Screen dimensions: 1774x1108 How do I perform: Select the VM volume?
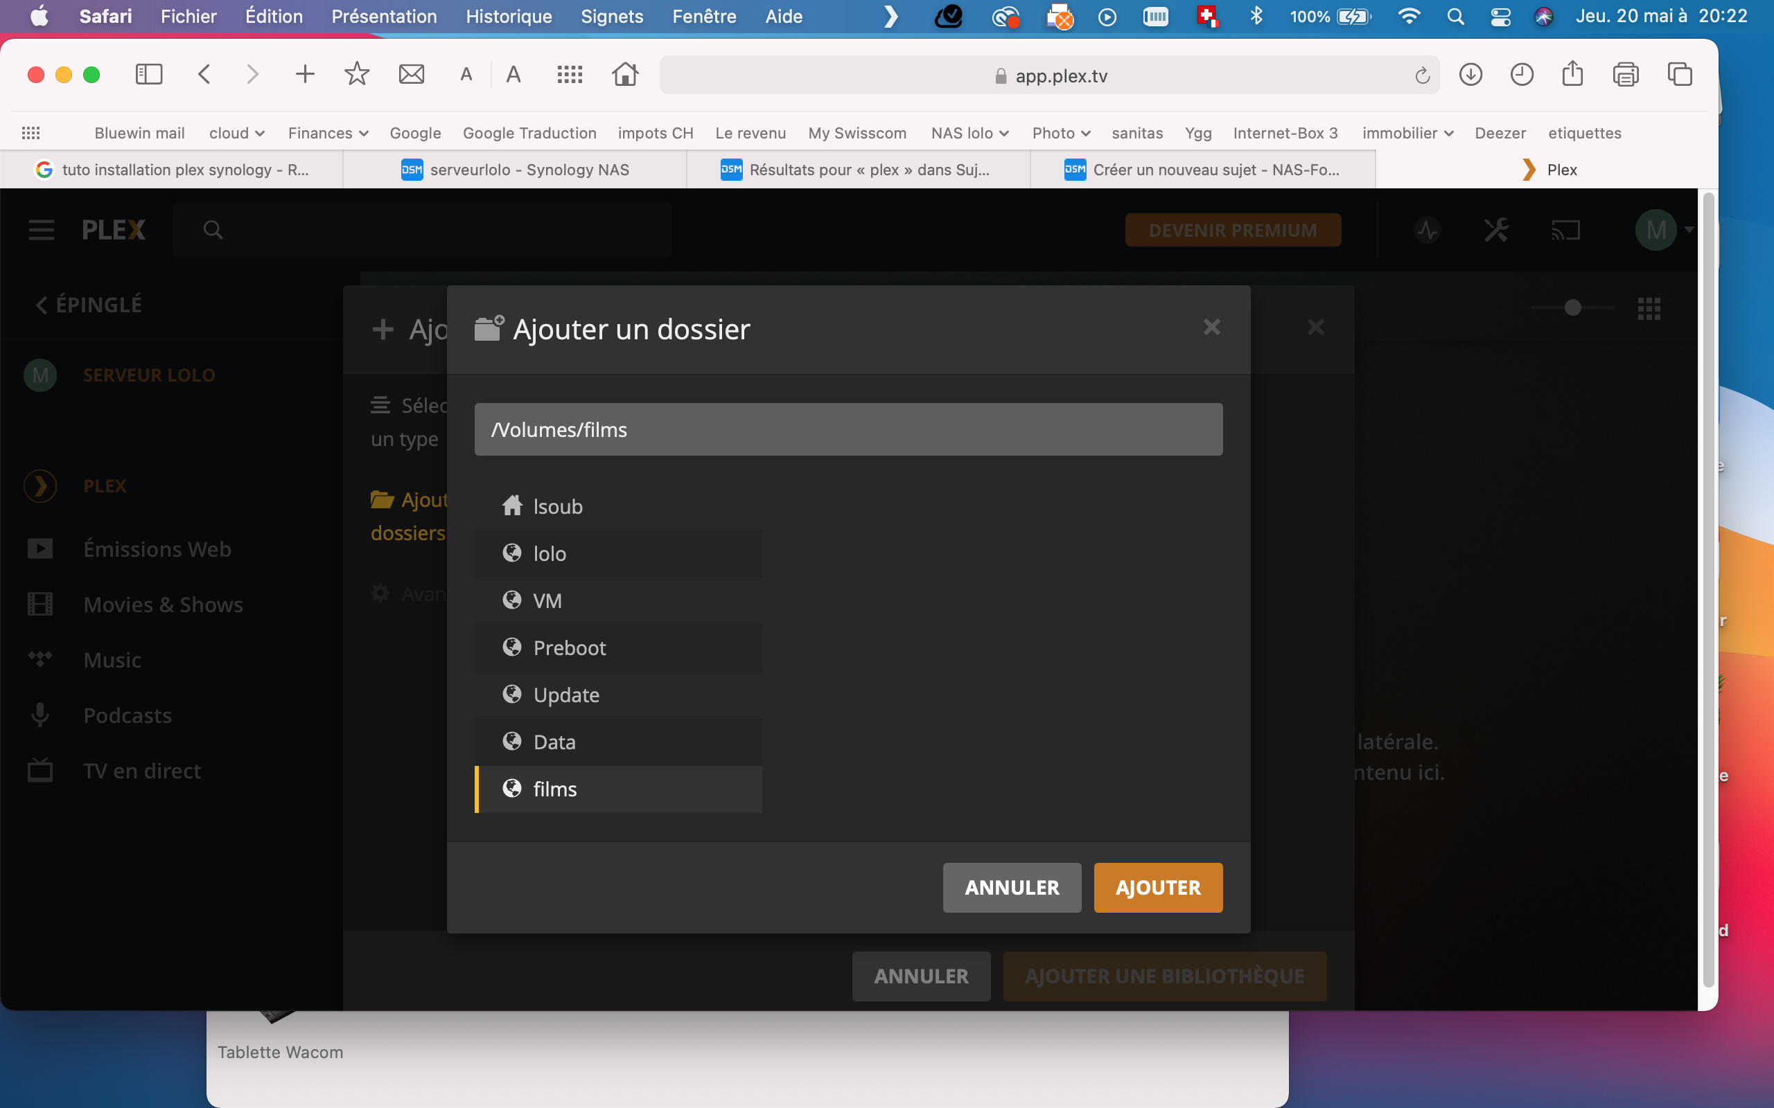pyautogui.click(x=618, y=600)
